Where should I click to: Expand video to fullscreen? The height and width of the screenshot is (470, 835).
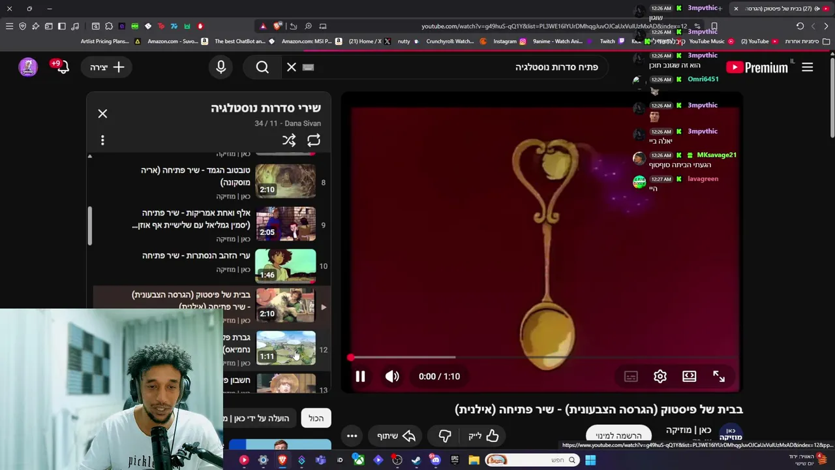[x=719, y=377]
